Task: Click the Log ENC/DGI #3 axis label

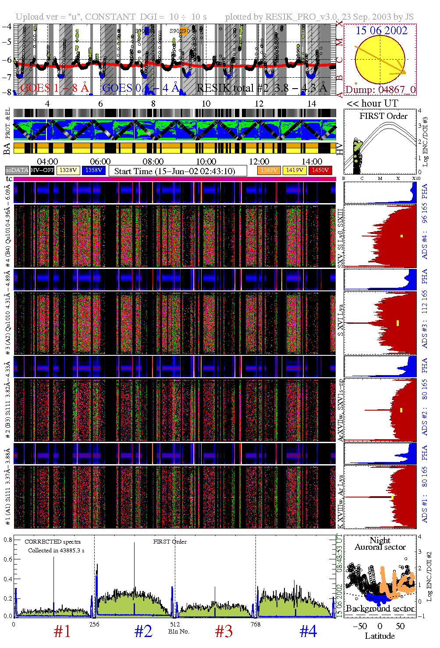Action: point(425,141)
